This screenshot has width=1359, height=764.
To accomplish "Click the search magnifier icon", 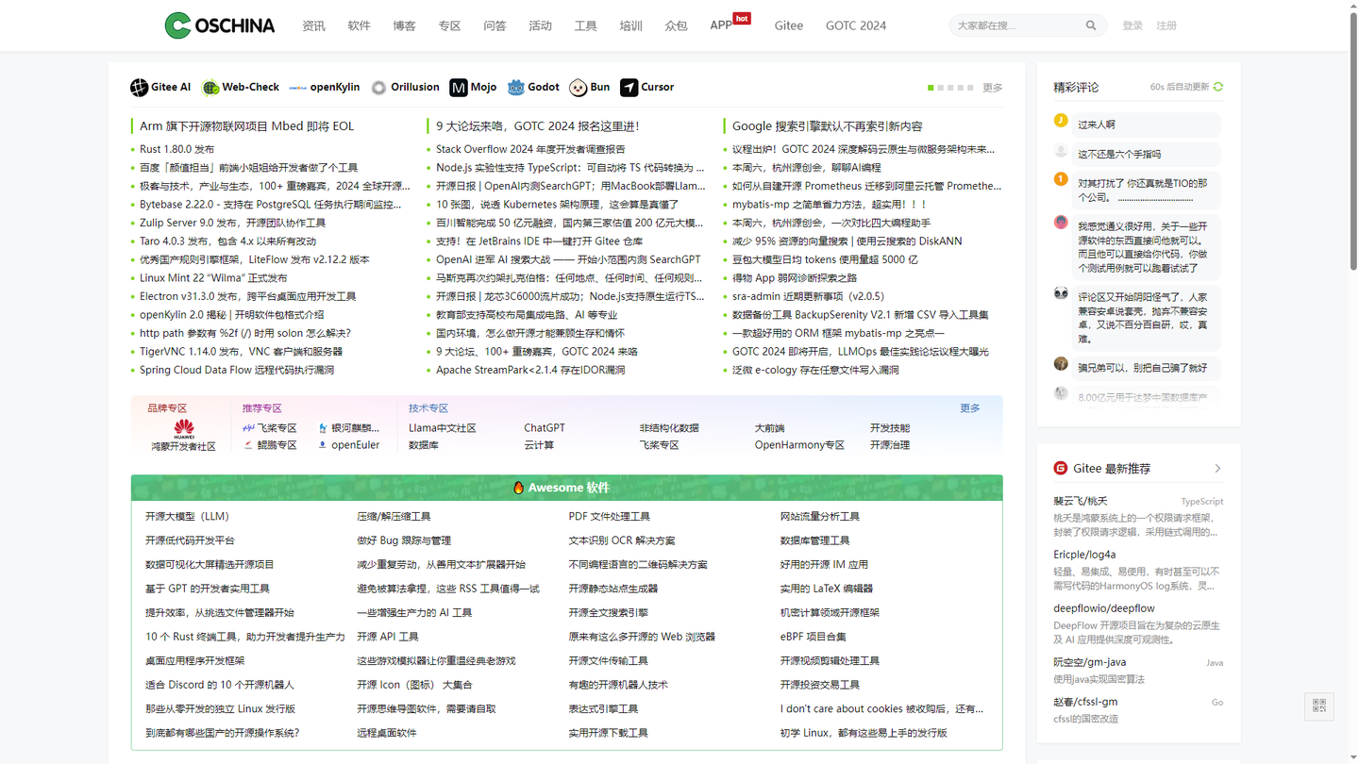I will pos(1091,25).
